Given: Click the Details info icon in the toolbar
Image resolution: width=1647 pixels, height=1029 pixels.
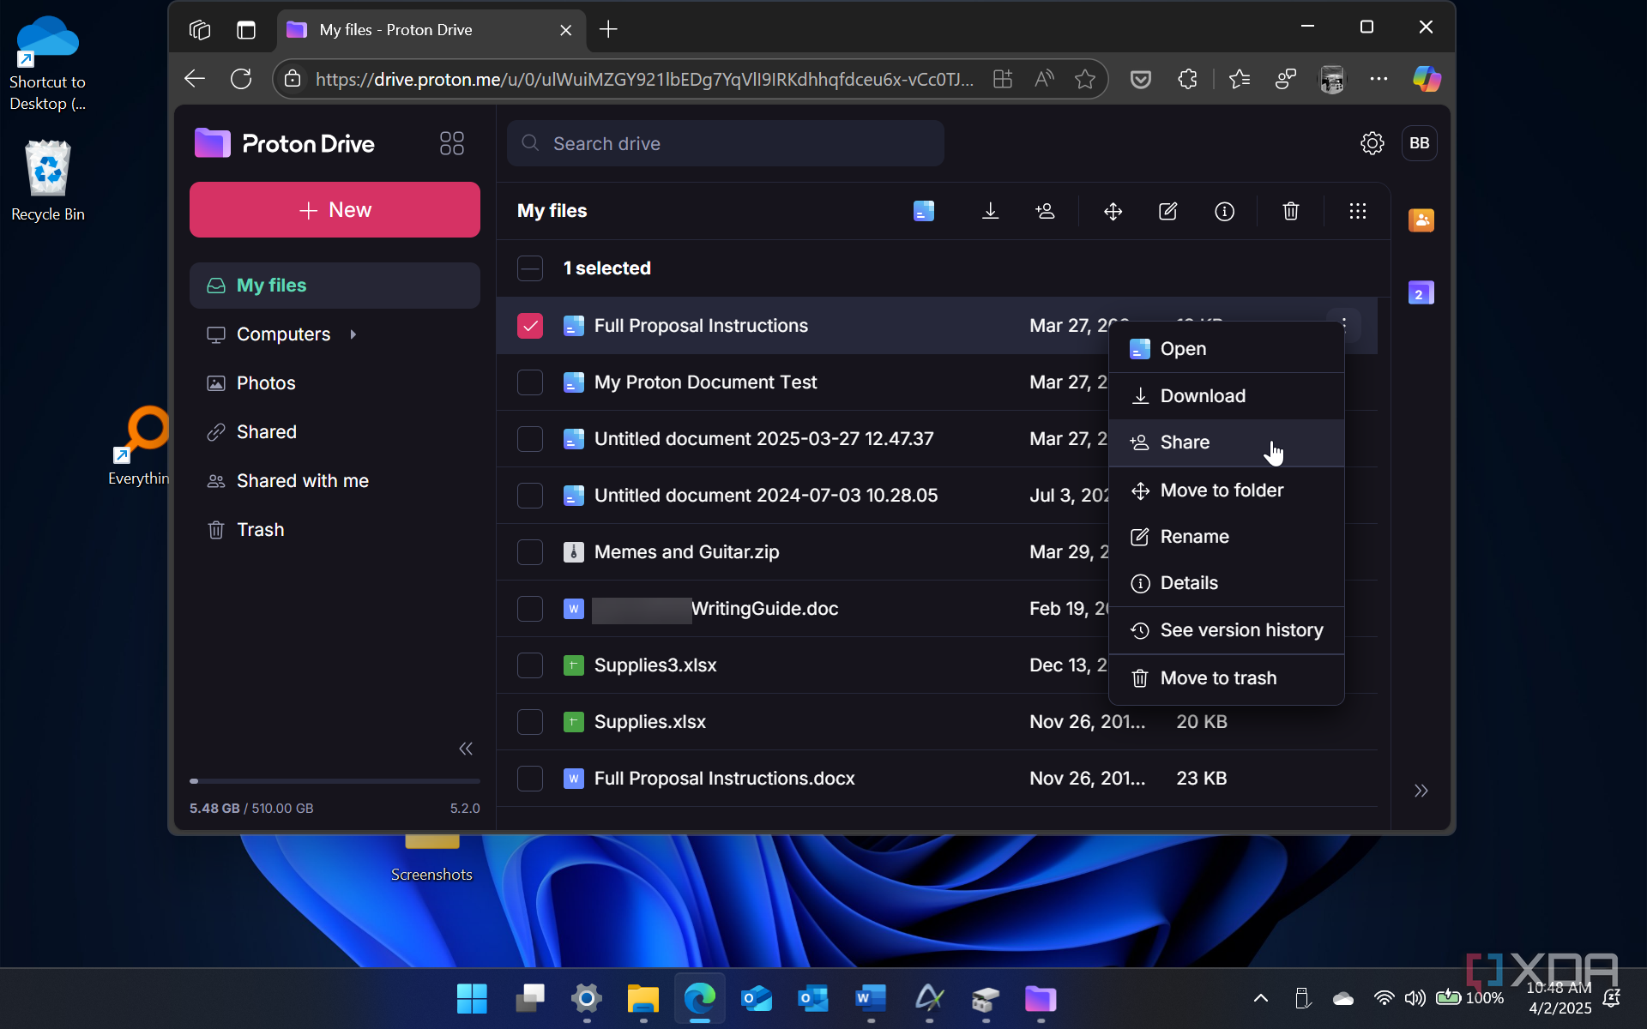Looking at the screenshot, I should coord(1224,211).
